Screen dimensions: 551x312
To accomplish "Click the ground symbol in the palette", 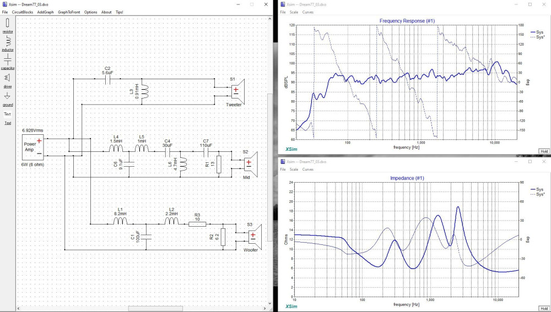I will [x=8, y=96].
